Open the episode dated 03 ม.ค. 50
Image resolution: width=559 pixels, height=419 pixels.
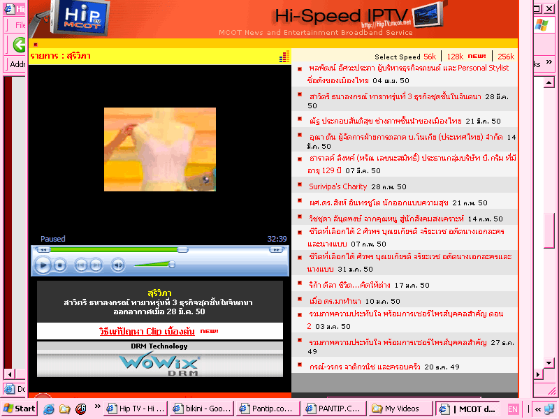[405, 320]
